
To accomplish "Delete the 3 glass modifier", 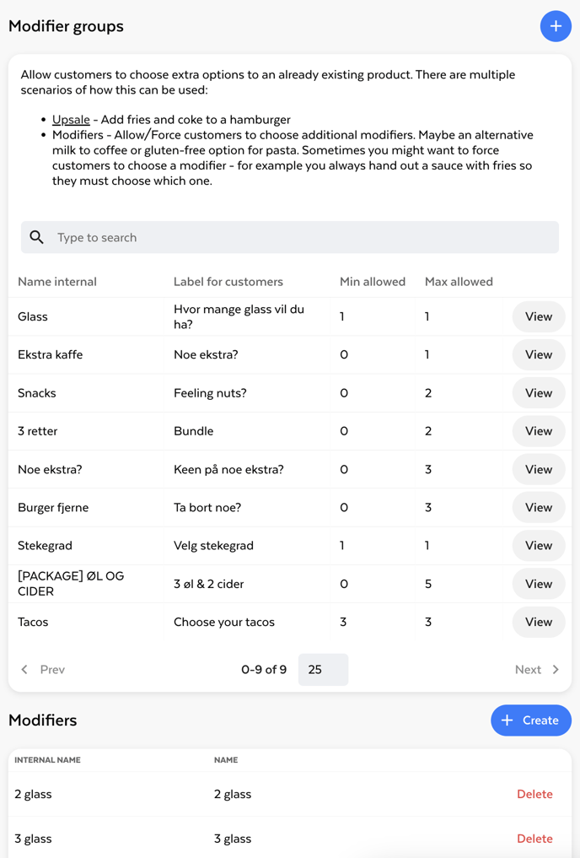I will (534, 839).
